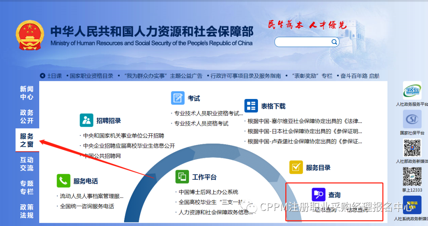Click the 招聘招录 heading text
The height and width of the screenshot is (226, 428).
point(108,121)
